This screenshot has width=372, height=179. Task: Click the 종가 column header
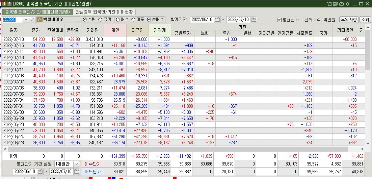36,30
